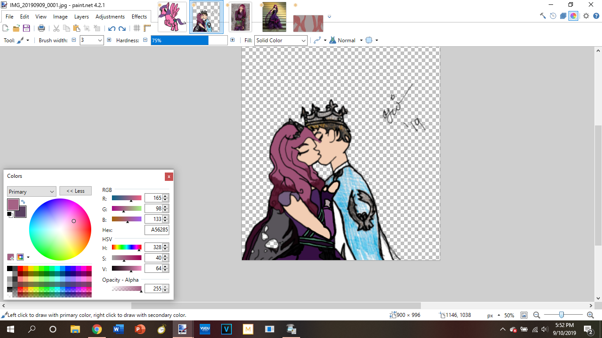
Task: Click the << Less button
Action: coord(75,191)
